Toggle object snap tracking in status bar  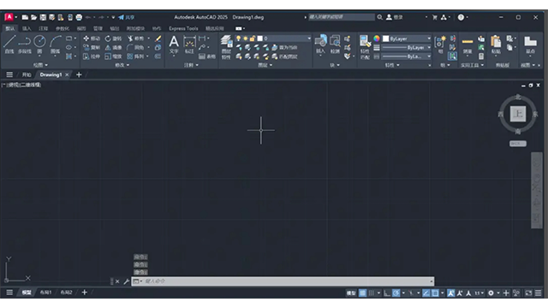coord(426,293)
